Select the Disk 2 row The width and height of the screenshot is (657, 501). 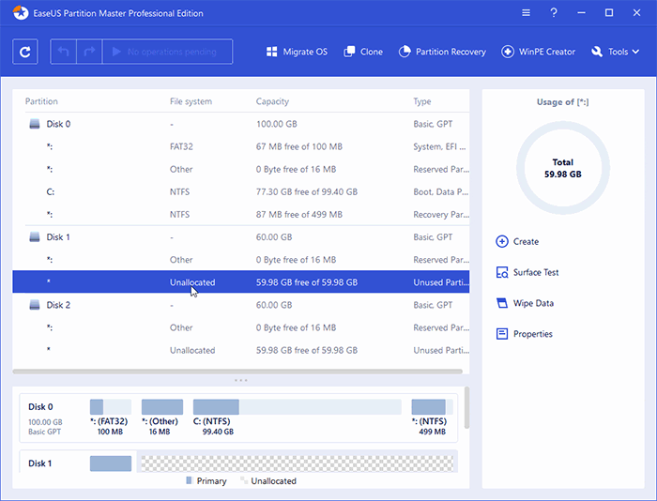[x=58, y=305]
